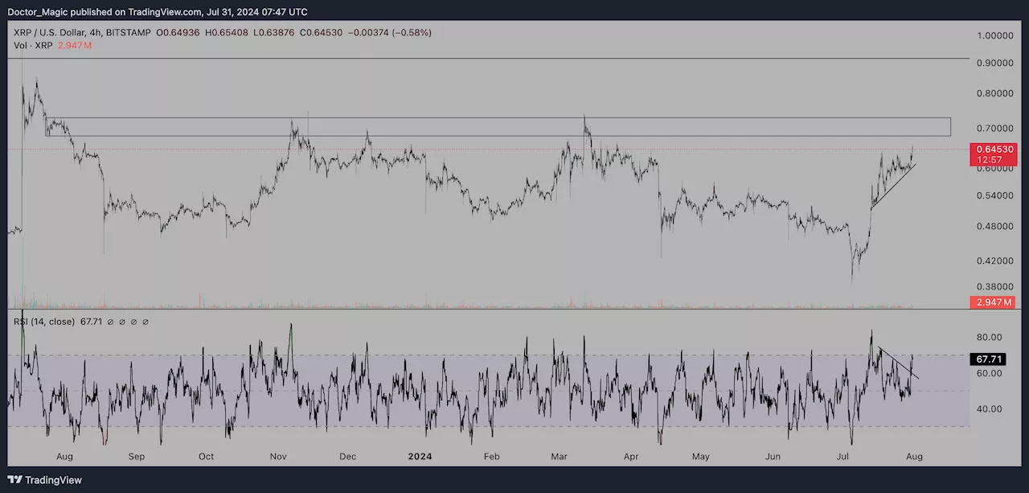Click the 1.00000 price axis label
Screen dimensions: 1029x493
[x=994, y=36]
